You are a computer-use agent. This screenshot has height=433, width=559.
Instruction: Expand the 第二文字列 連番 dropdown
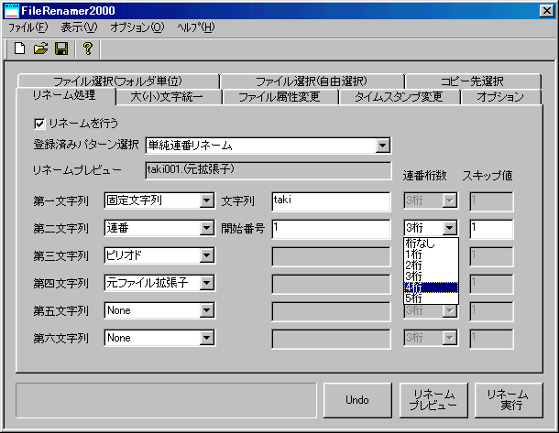point(207,228)
